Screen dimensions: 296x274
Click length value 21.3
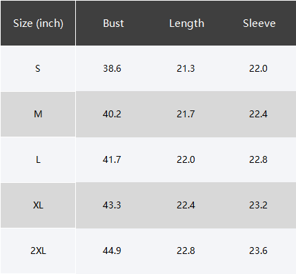point(186,68)
